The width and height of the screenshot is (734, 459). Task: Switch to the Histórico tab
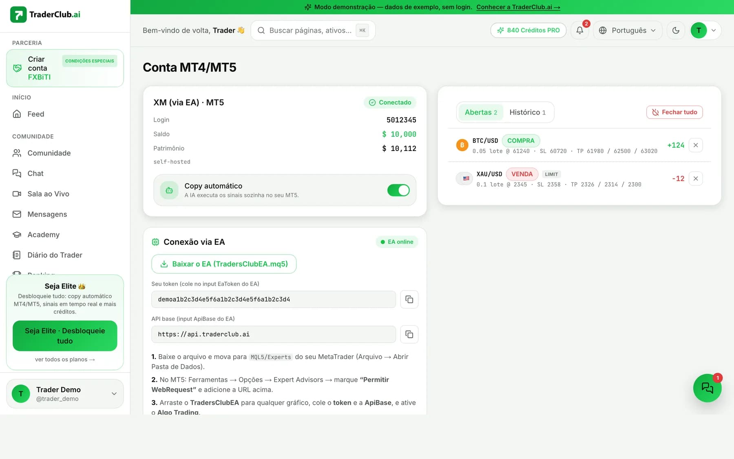click(527, 112)
